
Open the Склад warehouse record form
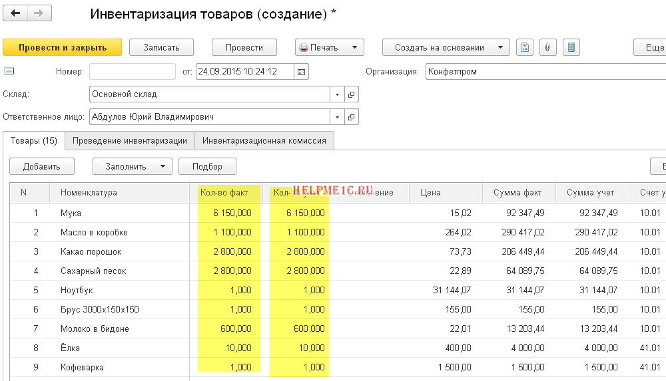coord(352,94)
